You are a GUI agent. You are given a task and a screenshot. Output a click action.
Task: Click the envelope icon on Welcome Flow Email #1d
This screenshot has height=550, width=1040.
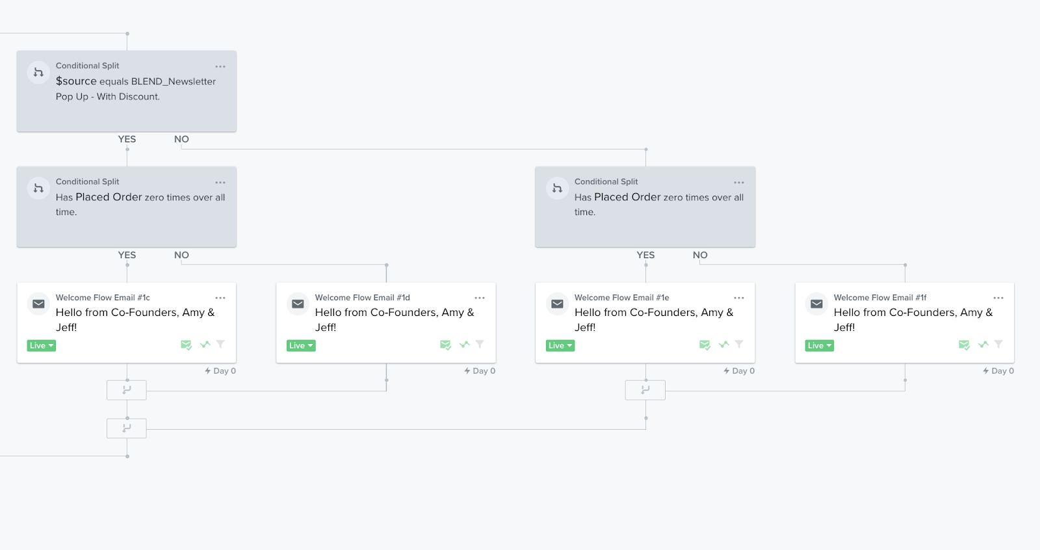pos(298,304)
